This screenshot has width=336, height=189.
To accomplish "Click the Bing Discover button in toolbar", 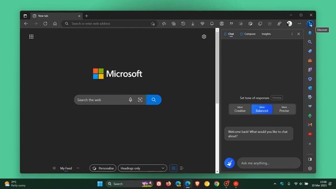I will point(310,24).
